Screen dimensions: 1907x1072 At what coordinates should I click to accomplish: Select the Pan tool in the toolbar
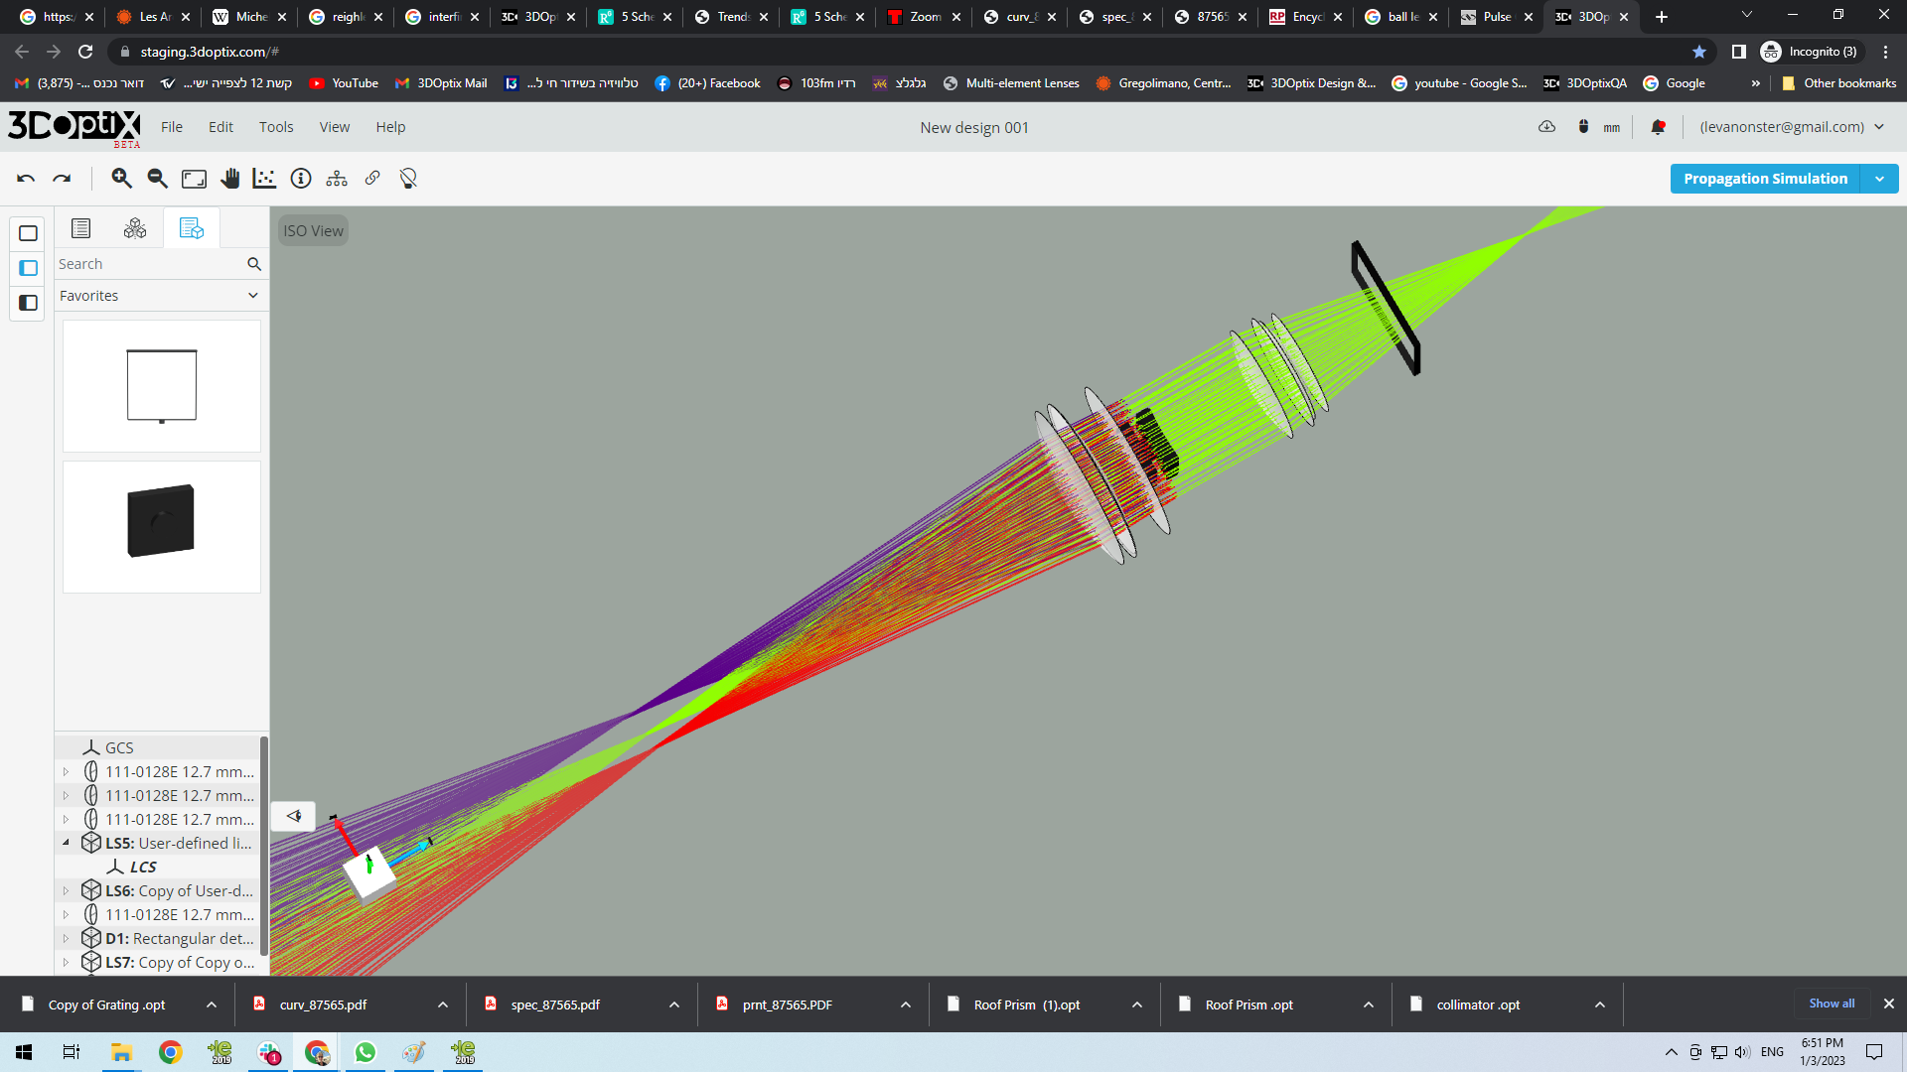229,178
